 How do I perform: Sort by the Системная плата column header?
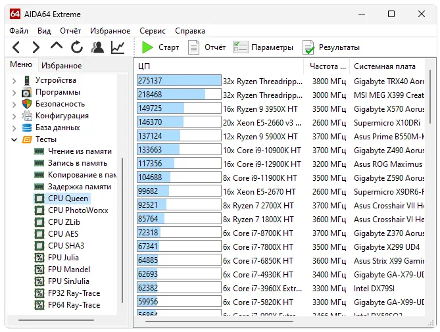pyautogui.click(x=388, y=66)
